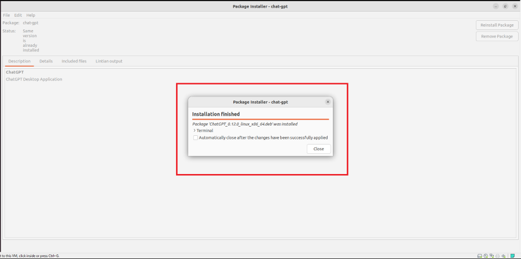521x259 pixels.
Task: Click the VM hard disk status icon
Action: pyautogui.click(x=480, y=256)
